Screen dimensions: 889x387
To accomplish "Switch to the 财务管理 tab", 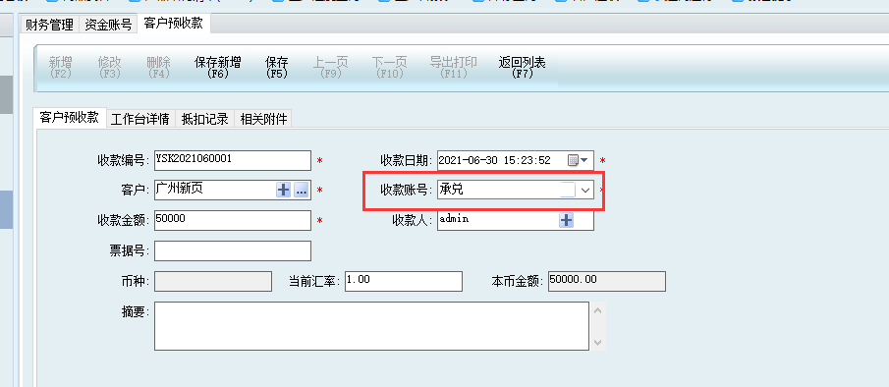I will 50,25.
